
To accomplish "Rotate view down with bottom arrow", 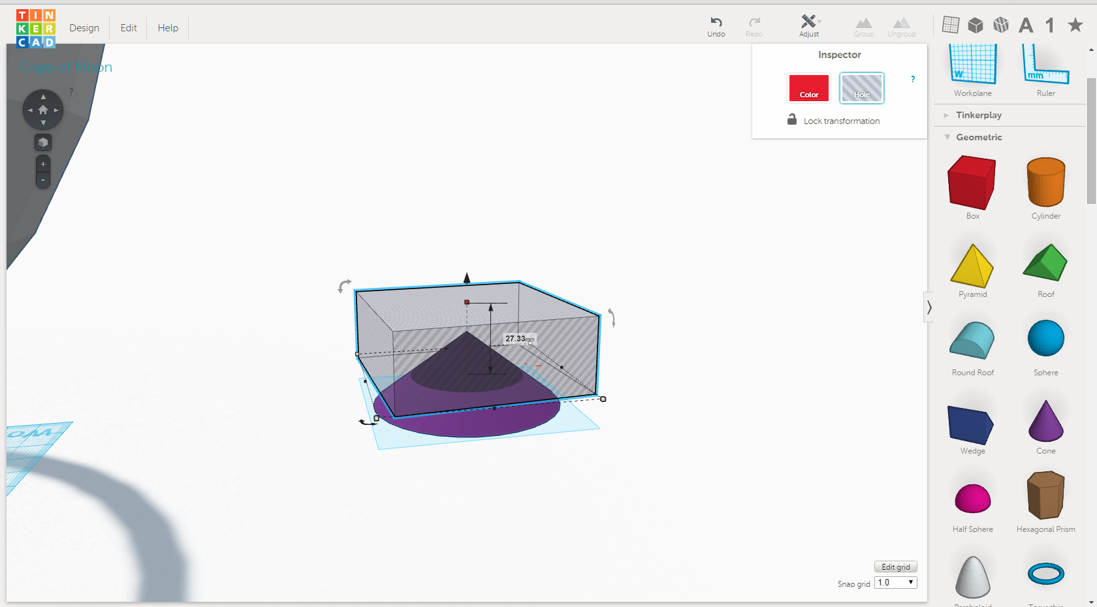I will click(43, 123).
